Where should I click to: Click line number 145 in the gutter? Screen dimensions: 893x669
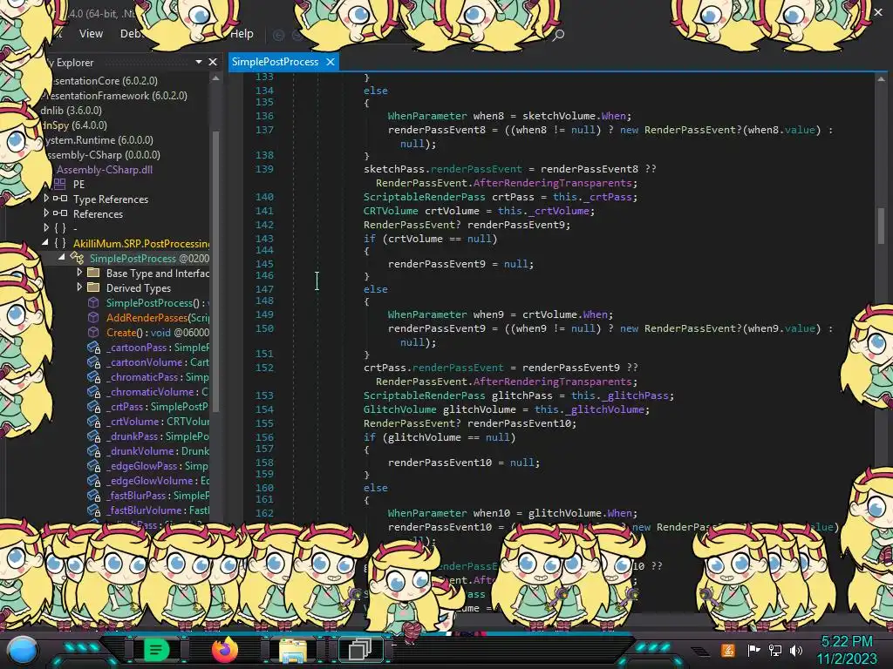point(264,263)
